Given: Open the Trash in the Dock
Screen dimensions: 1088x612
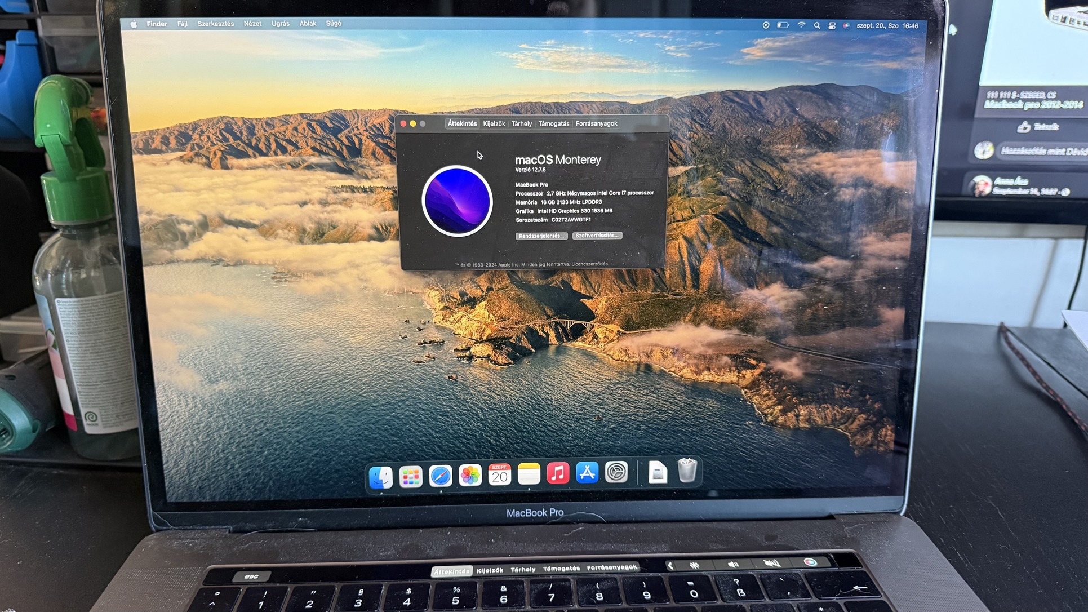Looking at the screenshot, I should click(x=687, y=471).
